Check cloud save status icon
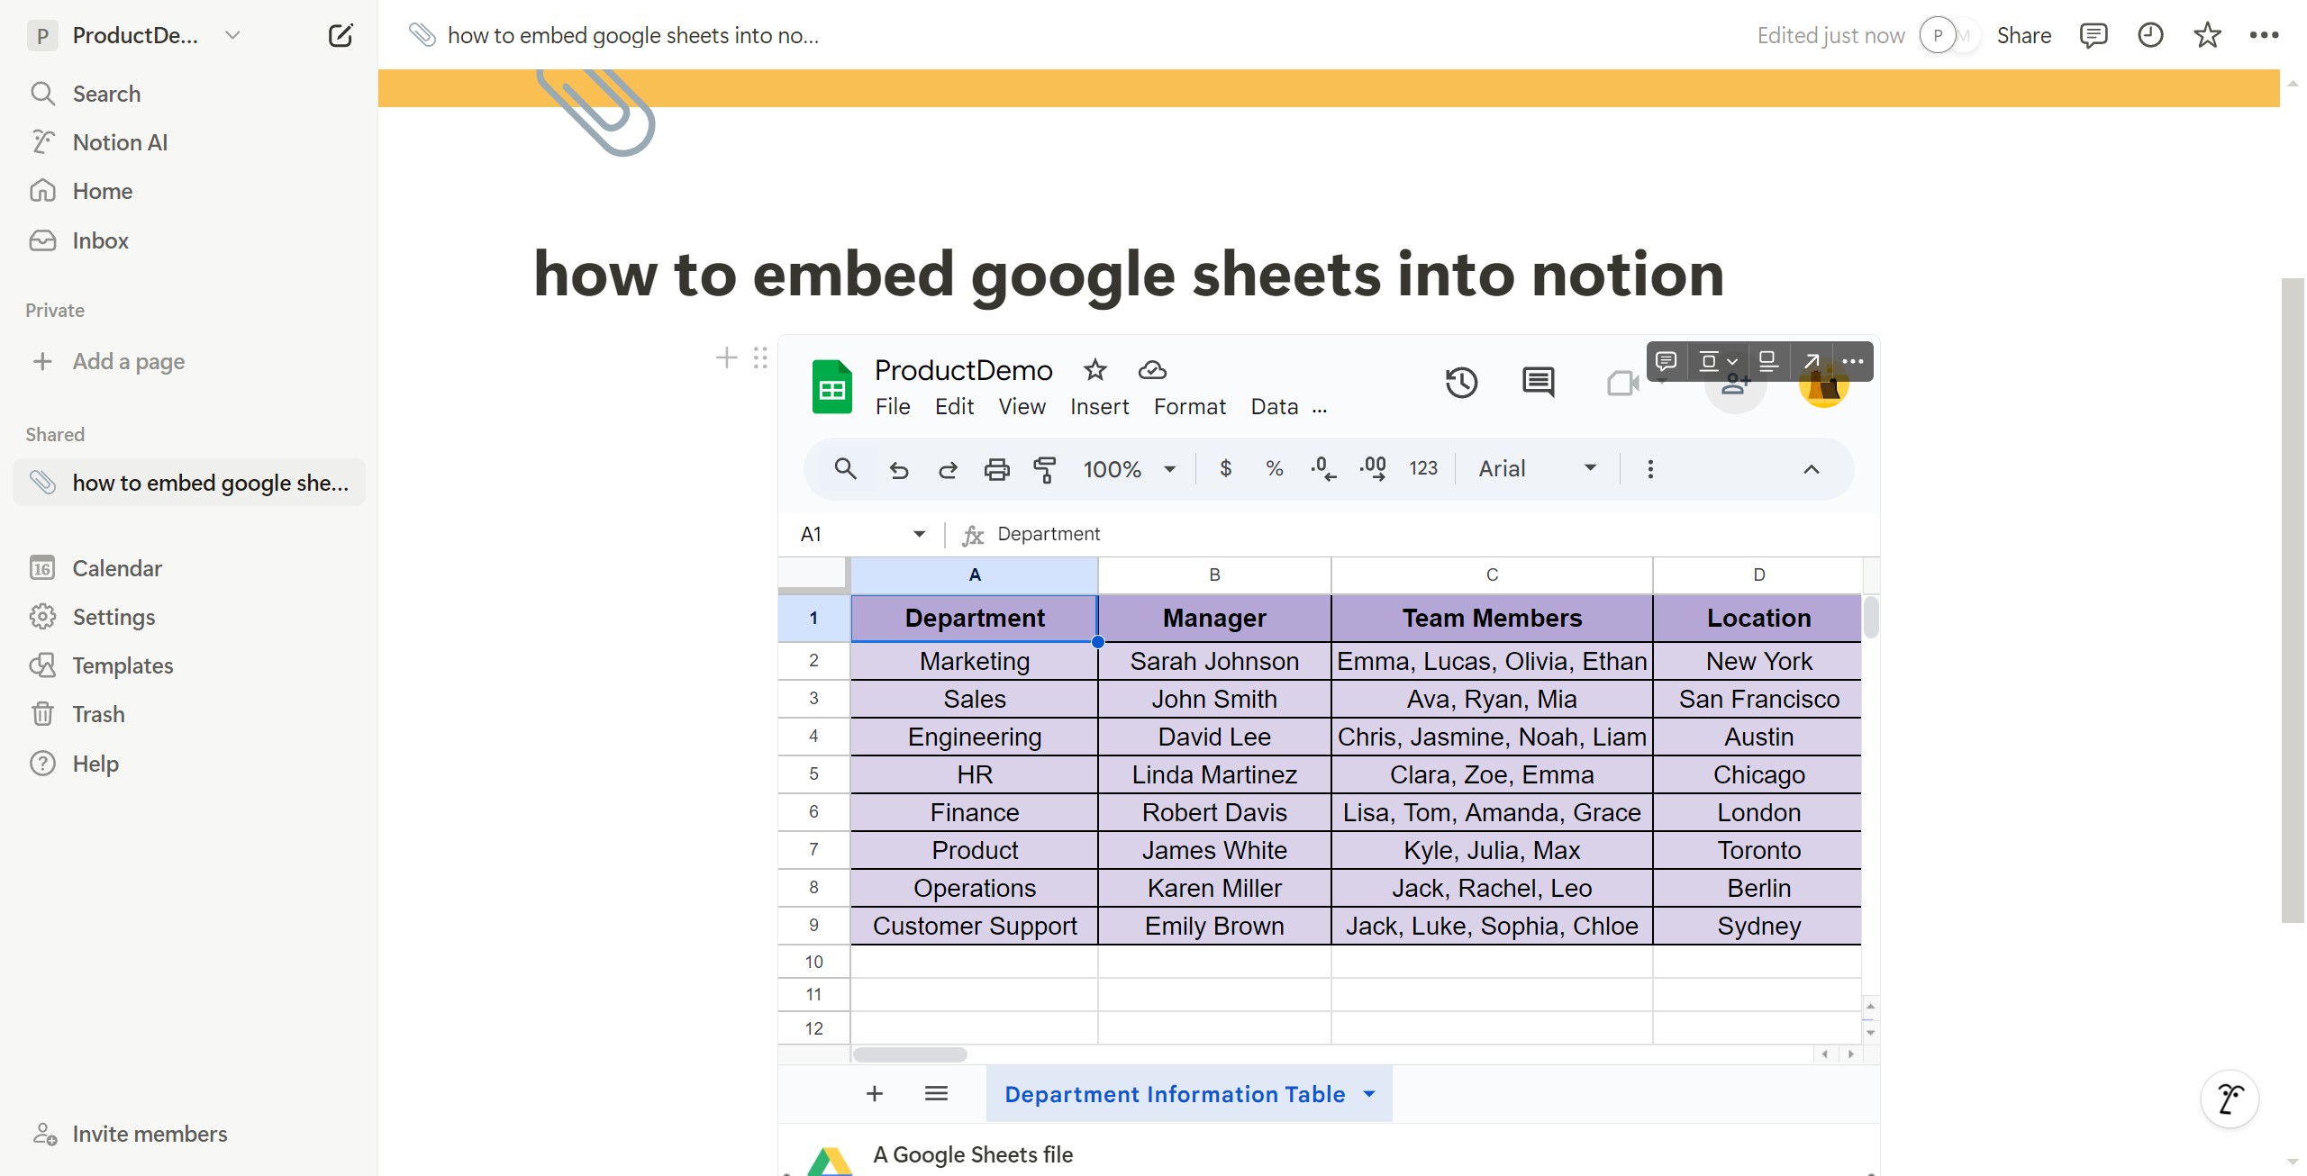This screenshot has width=2307, height=1176. (x=1152, y=369)
